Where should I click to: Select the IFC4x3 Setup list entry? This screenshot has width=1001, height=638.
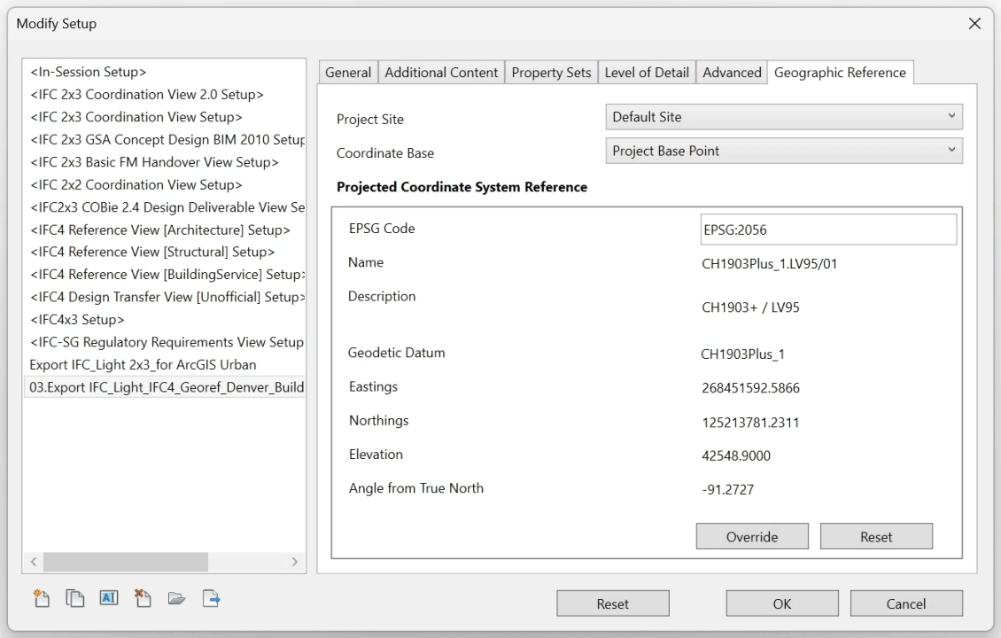pos(78,320)
